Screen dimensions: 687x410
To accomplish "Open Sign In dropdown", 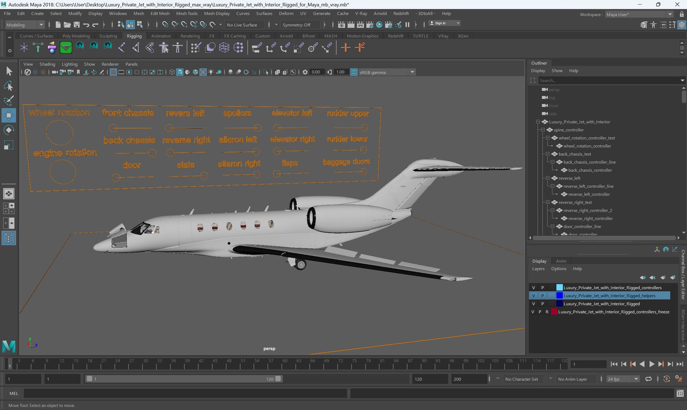I will [x=444, y=23].
